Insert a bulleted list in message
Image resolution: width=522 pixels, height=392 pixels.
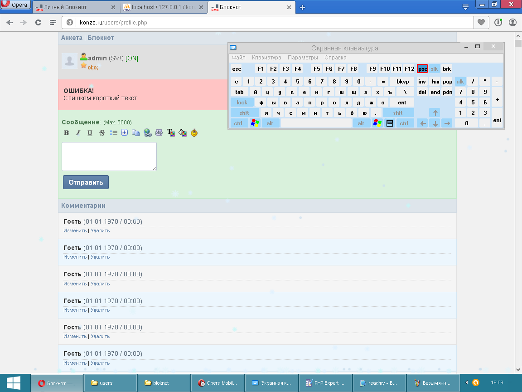click(x=113, y=133)
